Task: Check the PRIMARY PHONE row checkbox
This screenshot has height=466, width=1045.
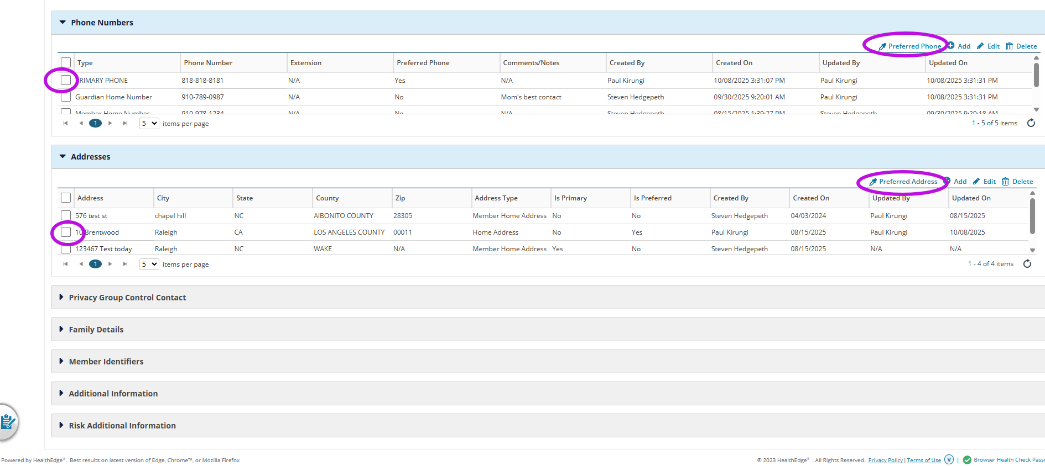Action: tap(66, 81)
